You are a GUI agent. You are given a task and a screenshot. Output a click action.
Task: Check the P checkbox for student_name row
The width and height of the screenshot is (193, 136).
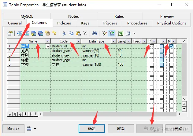(x=152, y=51)
